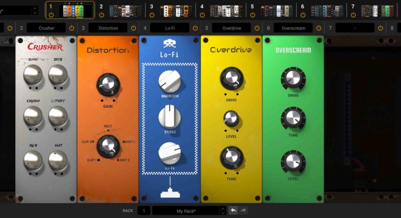Image resolution: width=401 pixels, height=218 pixels.
Task: Select rack preset 5 thumbnail
Action: [277, 10]
